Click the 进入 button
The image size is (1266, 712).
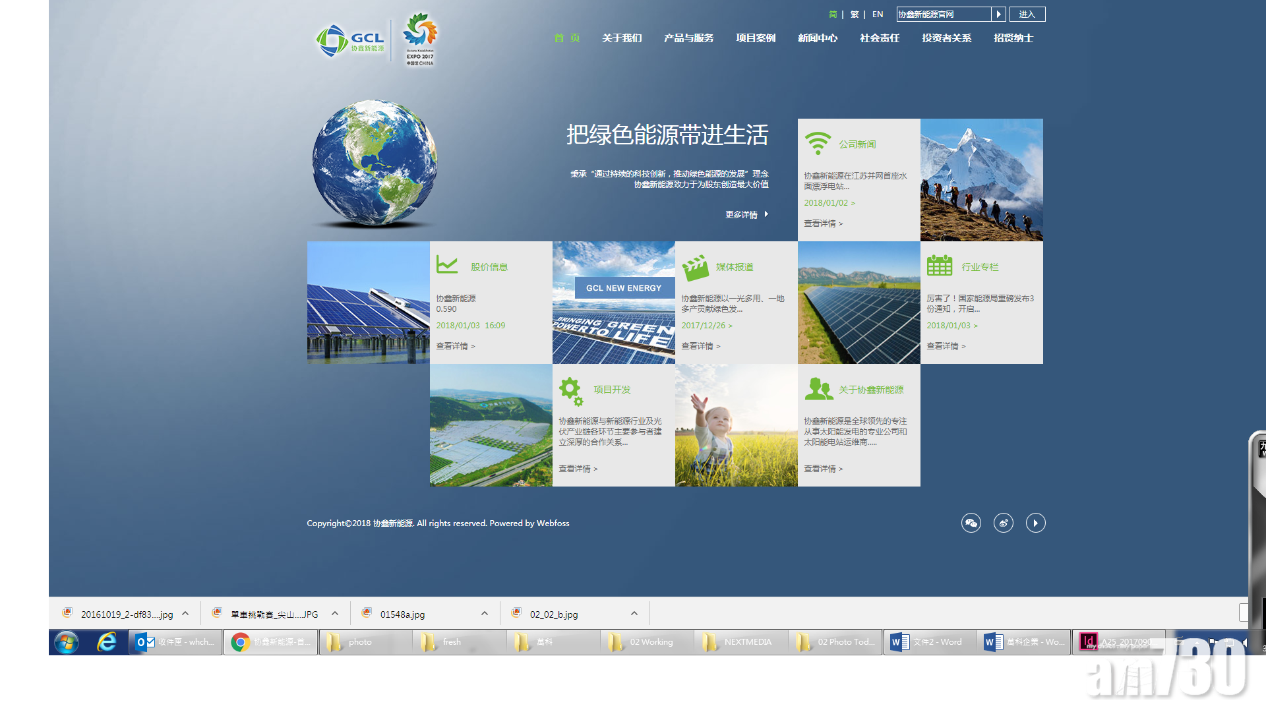pos(1027,14)
